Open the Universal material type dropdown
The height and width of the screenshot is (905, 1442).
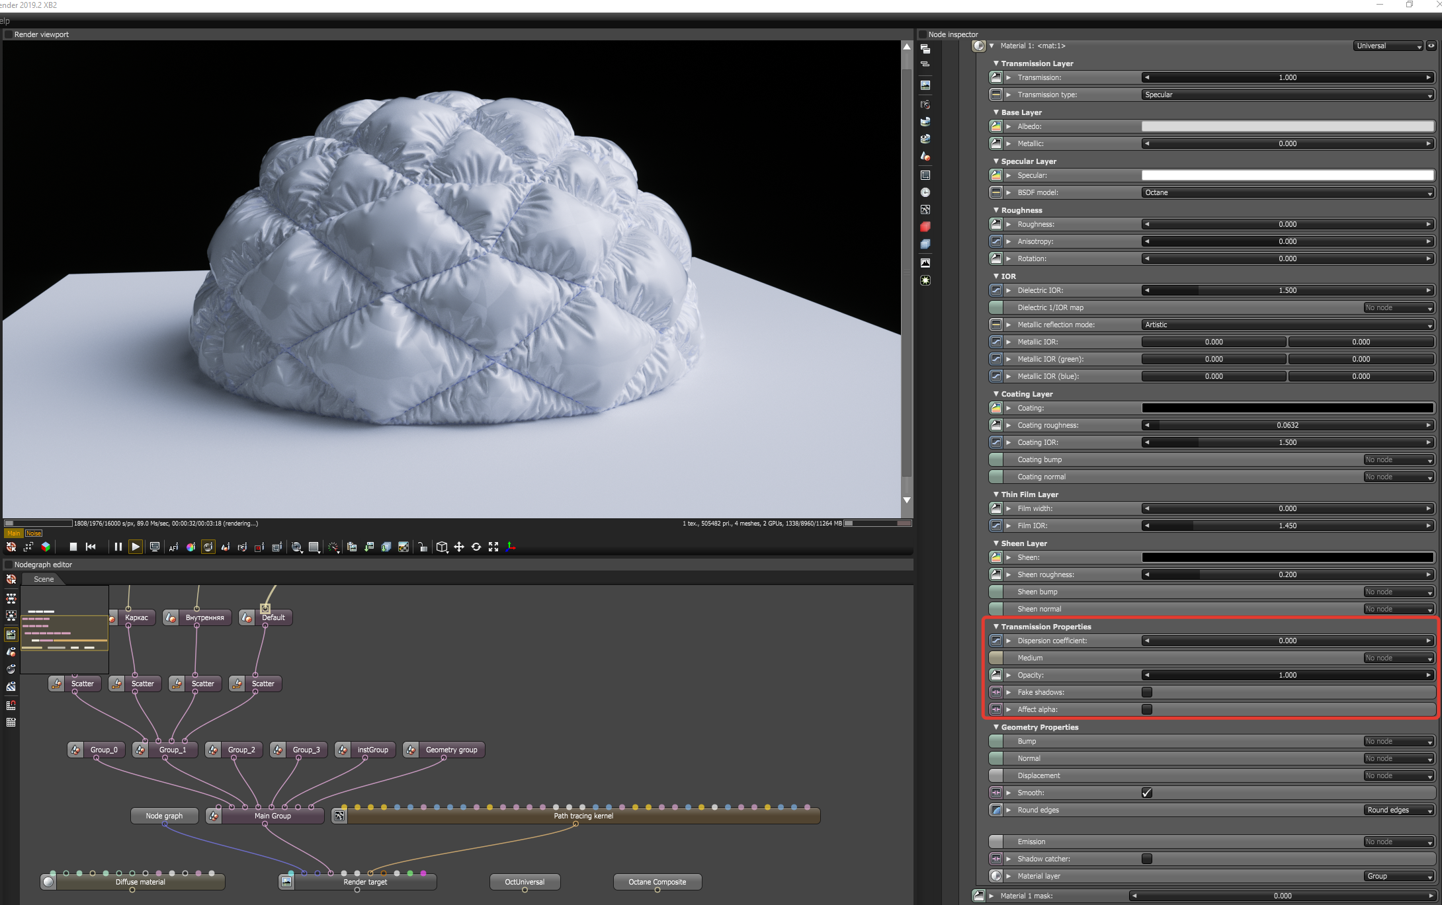pos(1387,46)
